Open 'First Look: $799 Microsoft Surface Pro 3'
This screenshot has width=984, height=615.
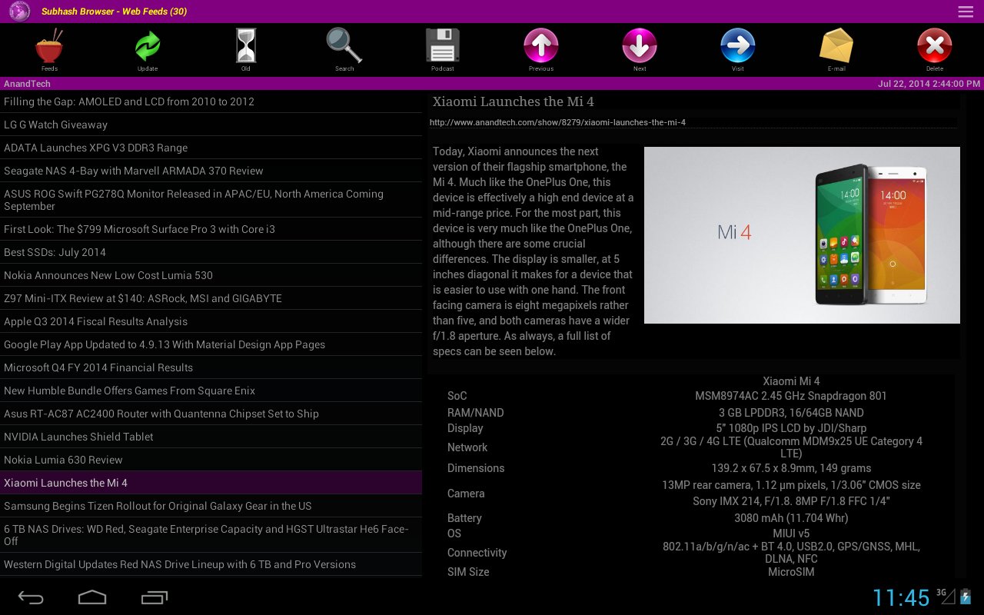pyautogui.click(x=211, y=229)
